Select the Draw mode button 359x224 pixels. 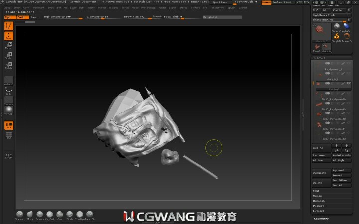click(x=9, y=36)
